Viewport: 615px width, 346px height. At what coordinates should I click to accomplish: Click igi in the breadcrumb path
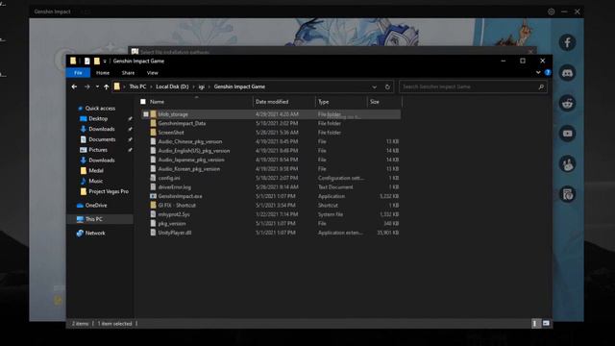point(201,86)
